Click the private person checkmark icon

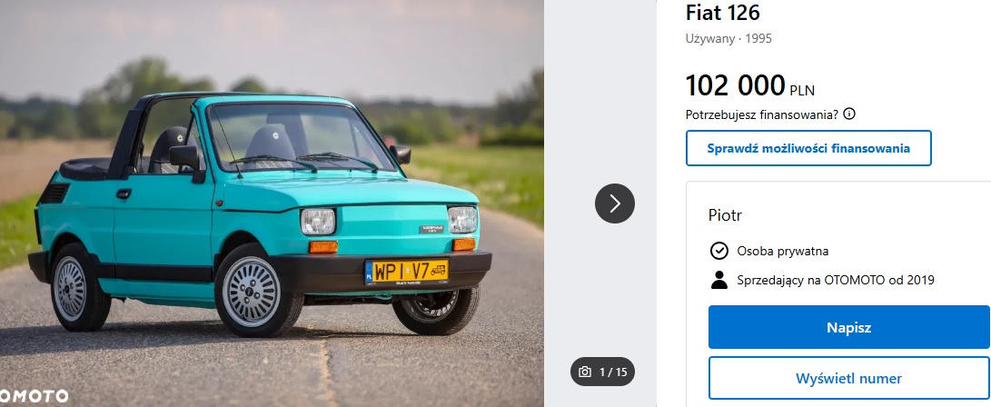click(x=718, y=251)
